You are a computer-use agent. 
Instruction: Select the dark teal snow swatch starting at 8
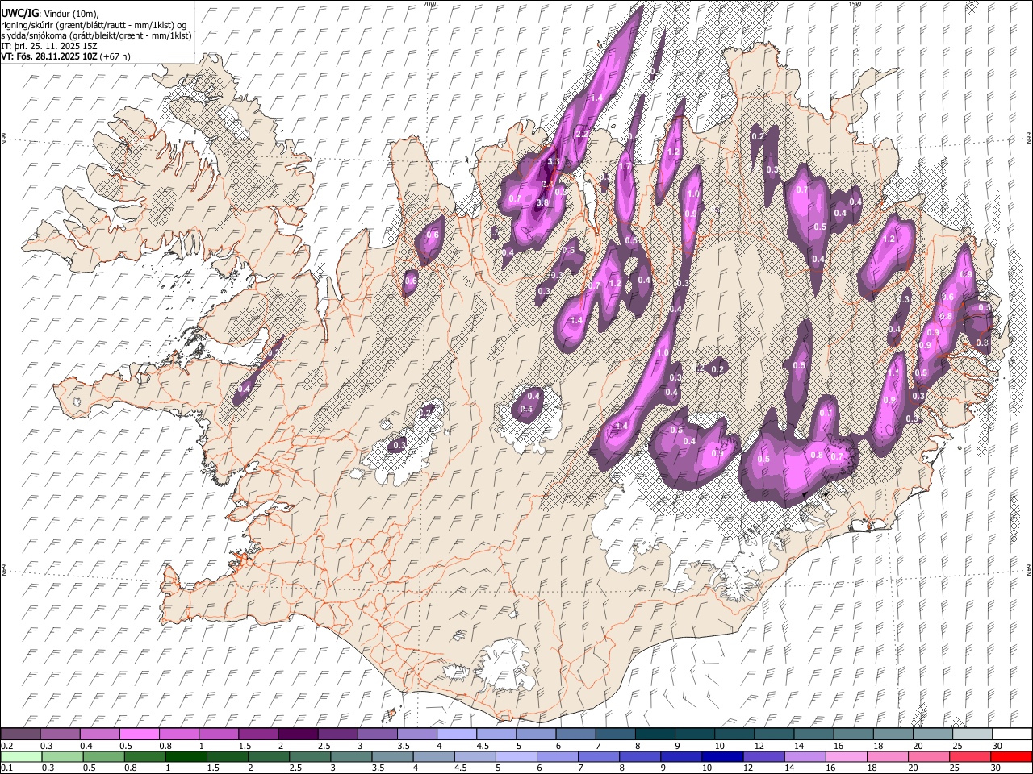click(653, 734)
